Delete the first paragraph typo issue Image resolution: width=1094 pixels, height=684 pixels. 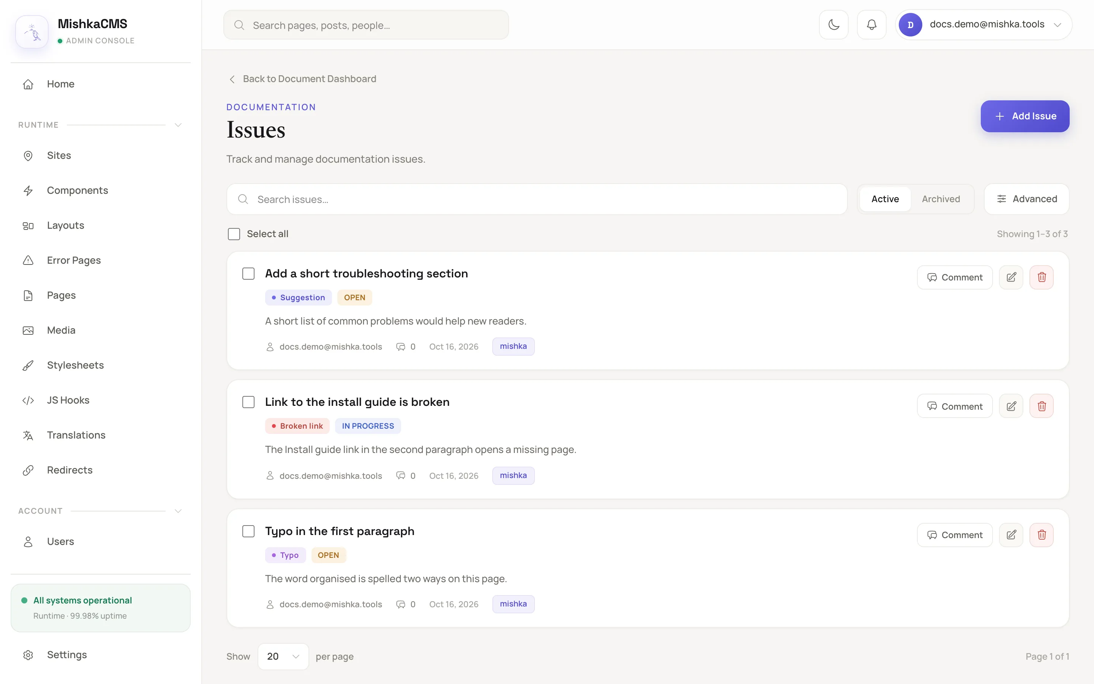1042,535
